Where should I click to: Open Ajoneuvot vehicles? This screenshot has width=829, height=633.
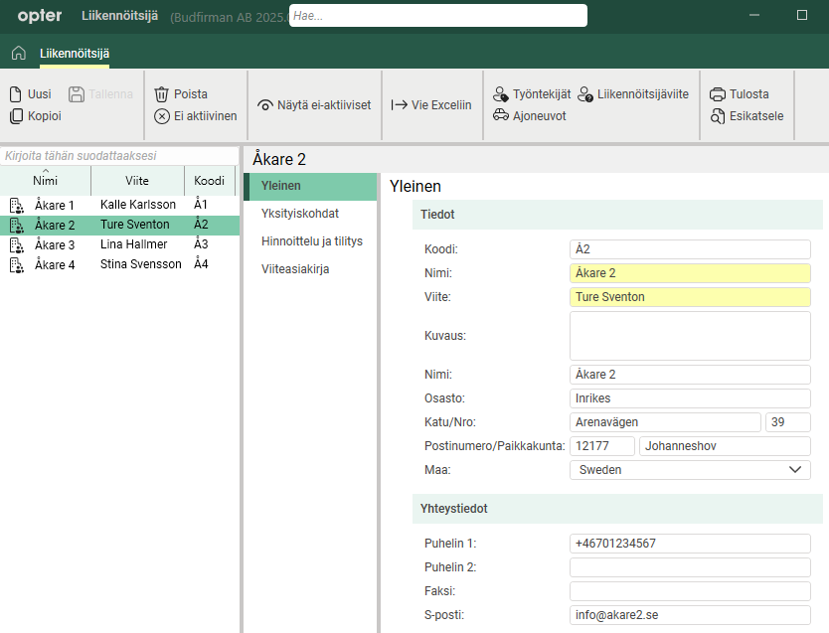click(530, 116)
